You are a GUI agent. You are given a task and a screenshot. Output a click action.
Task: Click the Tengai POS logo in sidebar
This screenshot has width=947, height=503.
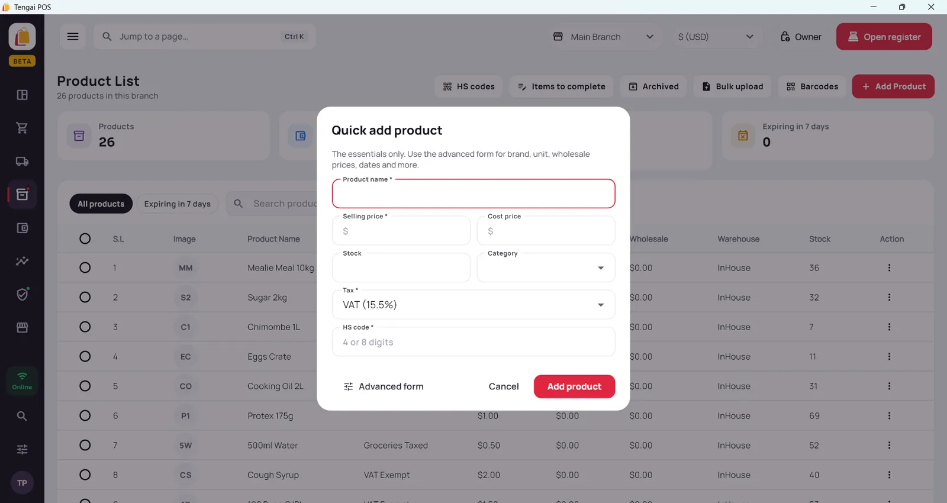coord(22,37)
